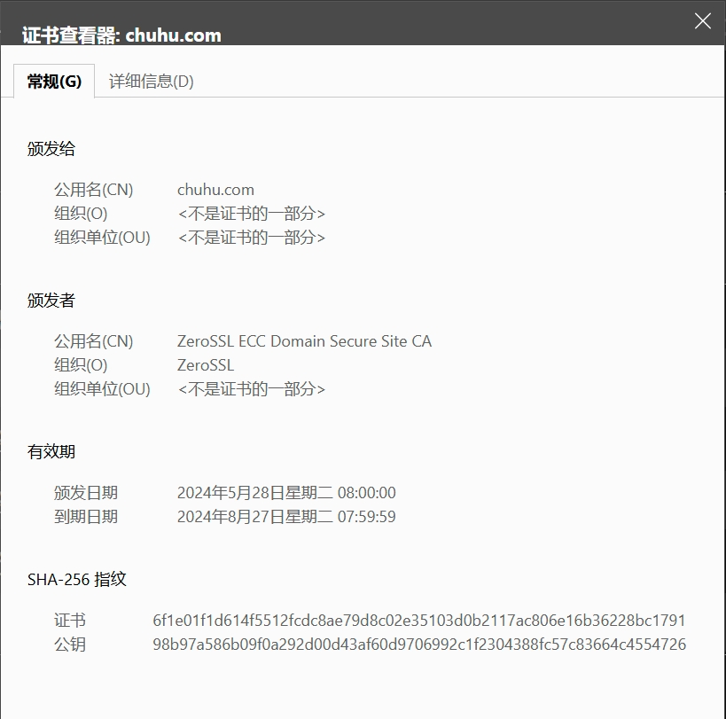The height and width of the screenshot is (719, 726).
Task: Click the issue date 2024年5月28日星期二 08:00:00
Action: point(286,493)
